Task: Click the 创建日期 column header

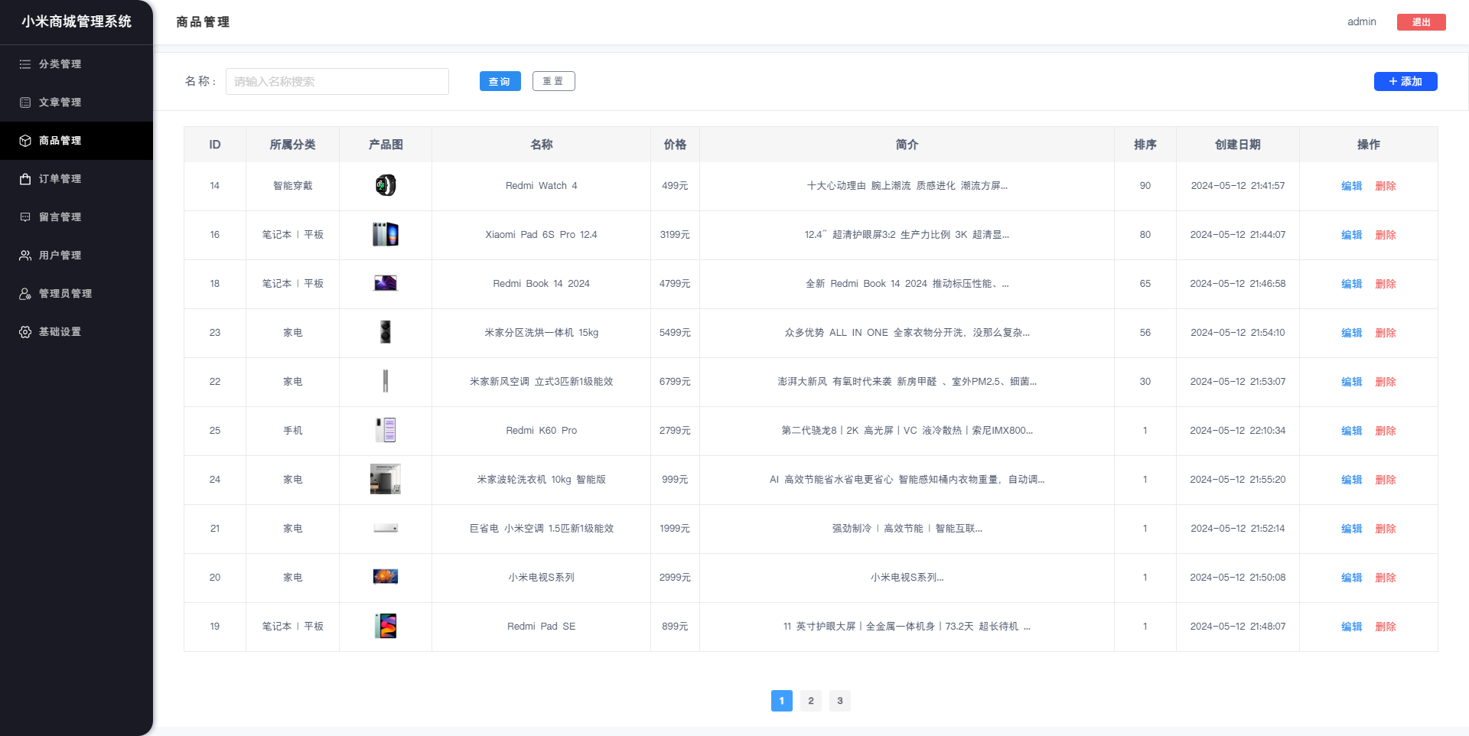Action: click(x=1238, y=145)
